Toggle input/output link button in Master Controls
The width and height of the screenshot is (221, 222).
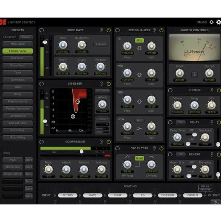194,75
